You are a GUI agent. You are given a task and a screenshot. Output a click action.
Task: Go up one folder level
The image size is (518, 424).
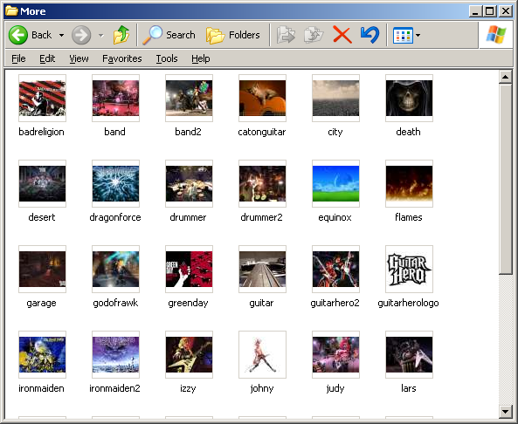coord(121,35)
